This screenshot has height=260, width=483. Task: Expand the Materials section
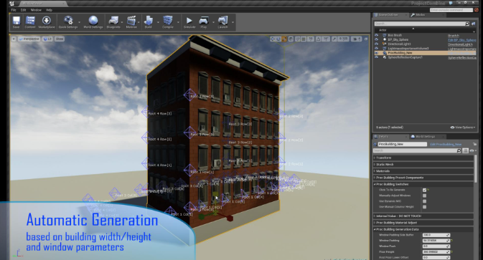(375, 171)
